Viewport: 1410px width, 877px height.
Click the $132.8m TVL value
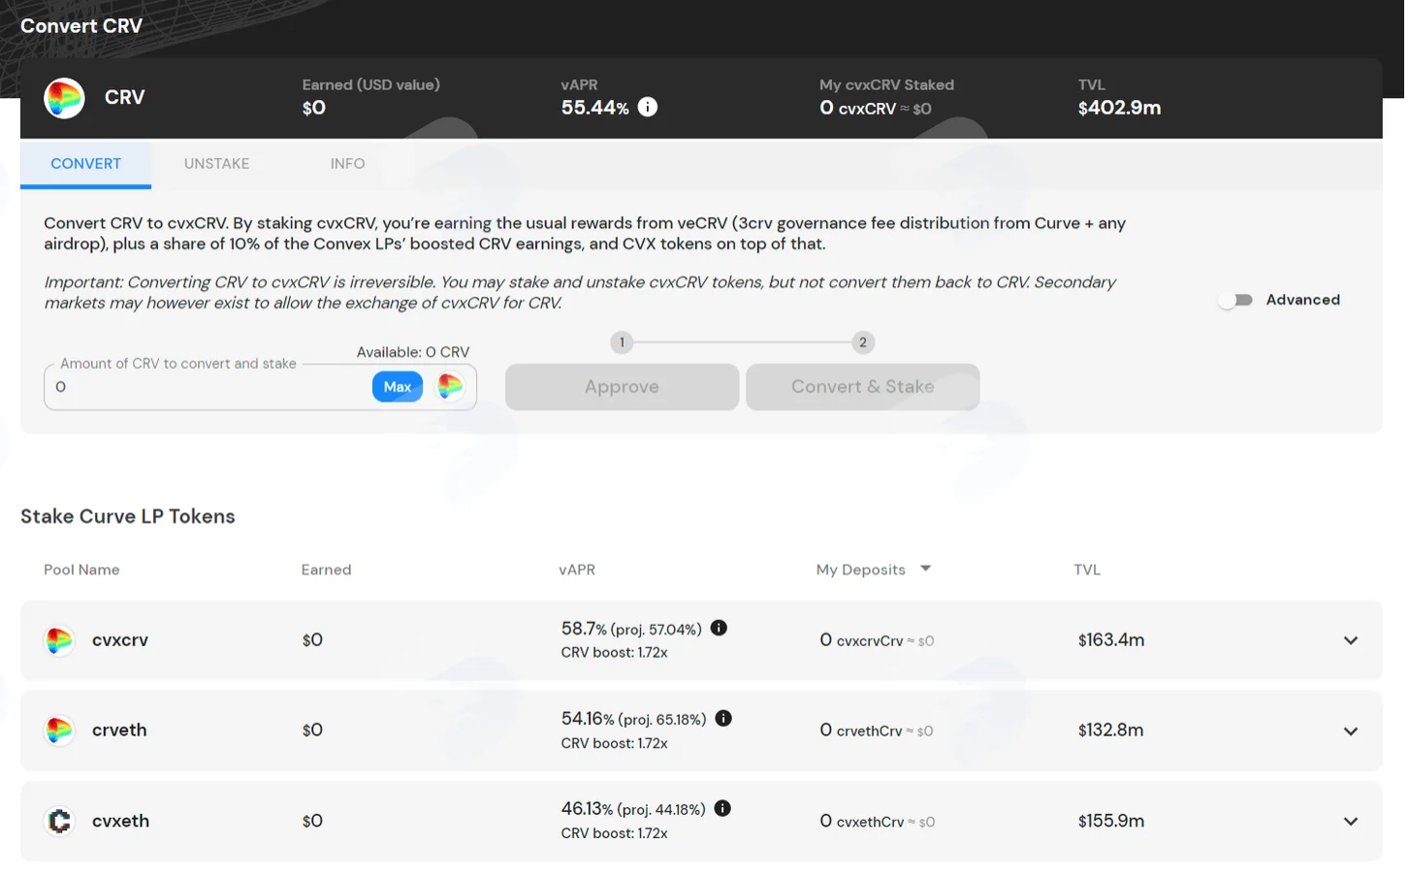point(1111,731)
